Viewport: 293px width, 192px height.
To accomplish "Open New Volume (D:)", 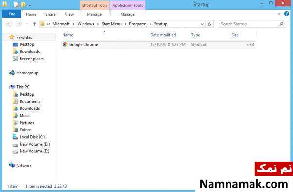I will point(35,144).
